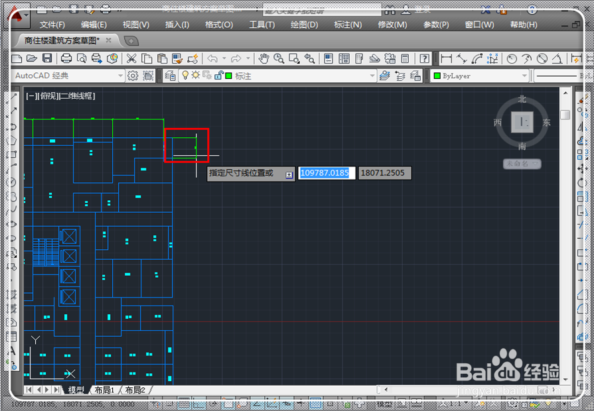Click the New drawing icon
Screen dimensions: 594x411
tap(17, 58)
